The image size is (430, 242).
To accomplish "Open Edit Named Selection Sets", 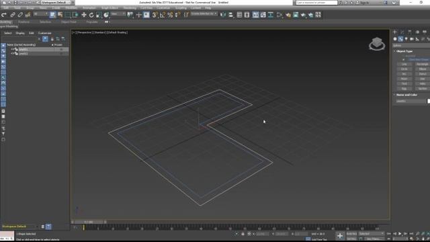I will 186,15.
